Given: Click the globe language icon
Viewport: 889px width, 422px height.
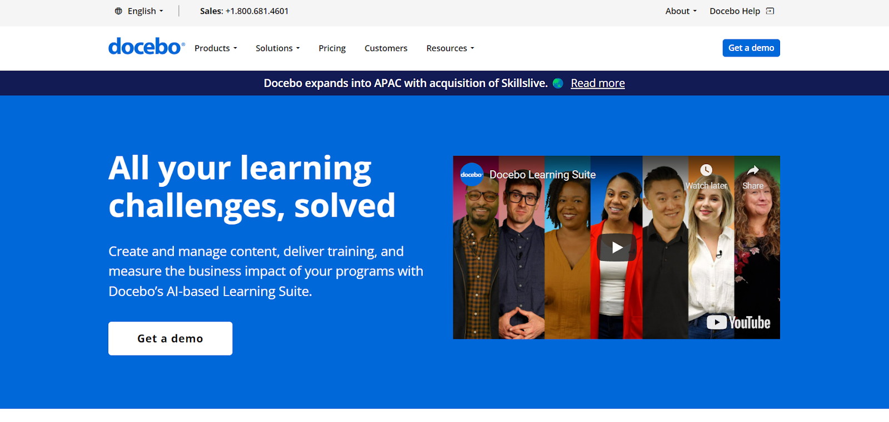Looking at the screenshot, I should [118, 11].
